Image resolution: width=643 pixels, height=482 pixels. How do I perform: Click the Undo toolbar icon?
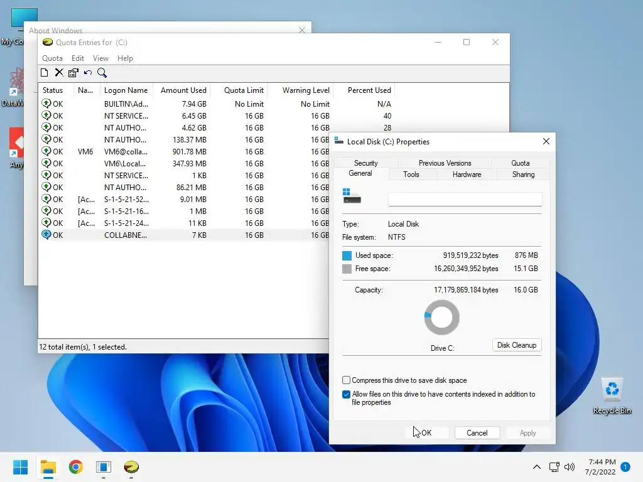[88, 73]
